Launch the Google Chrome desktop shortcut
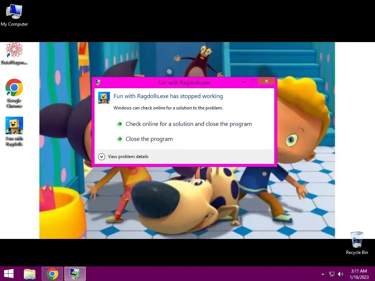 tap(14, 93)
